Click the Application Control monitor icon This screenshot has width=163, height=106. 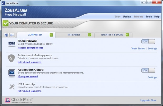coord(12,73)
